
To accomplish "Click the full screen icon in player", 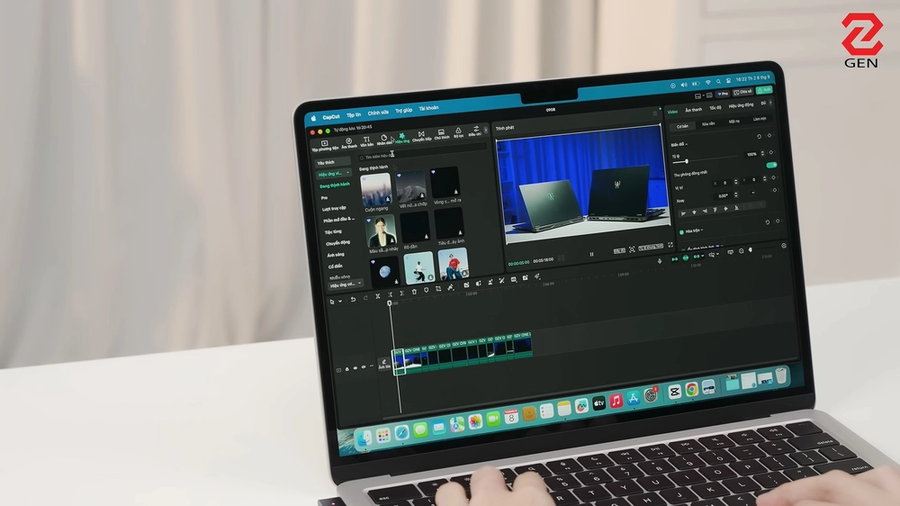I will 670,245.
